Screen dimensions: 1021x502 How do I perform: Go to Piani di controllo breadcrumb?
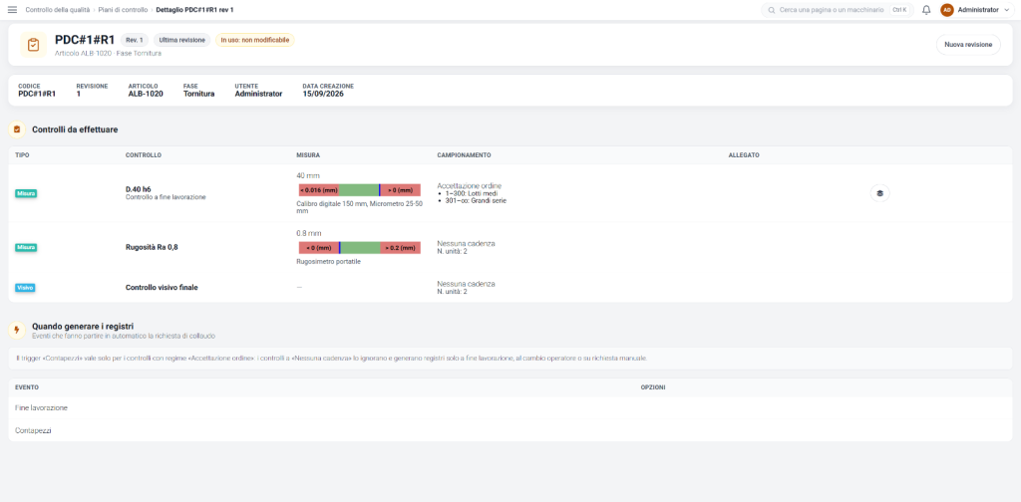click(124, 10)
